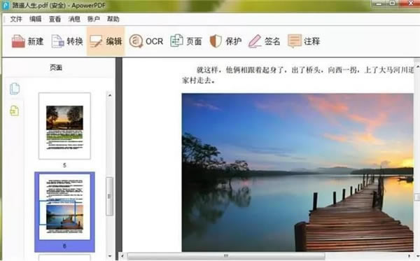The width and height of the screenshot is (420, 261).
Task: Open the 文件 menu
Action: (x=16, y=19)
